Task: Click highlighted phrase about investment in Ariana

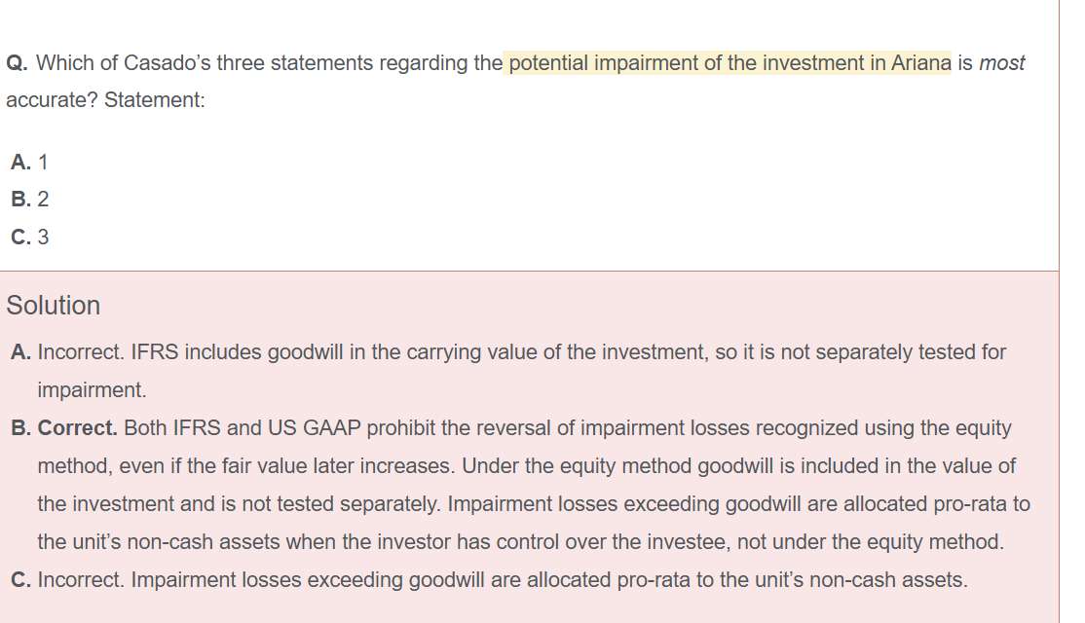Action: coord(729,63)
